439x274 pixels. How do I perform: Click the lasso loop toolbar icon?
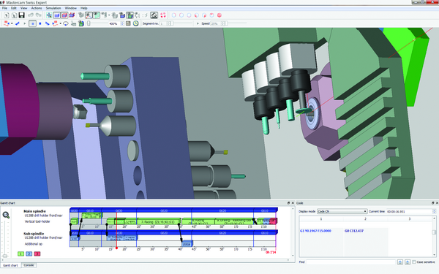66,23
